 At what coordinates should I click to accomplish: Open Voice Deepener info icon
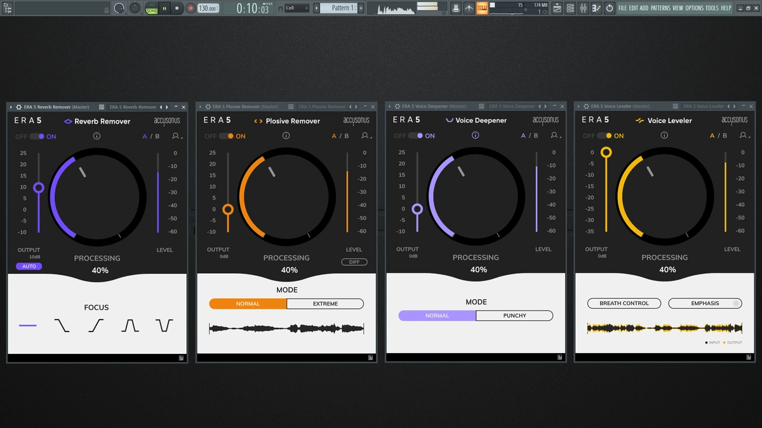[x=475, y=136]
